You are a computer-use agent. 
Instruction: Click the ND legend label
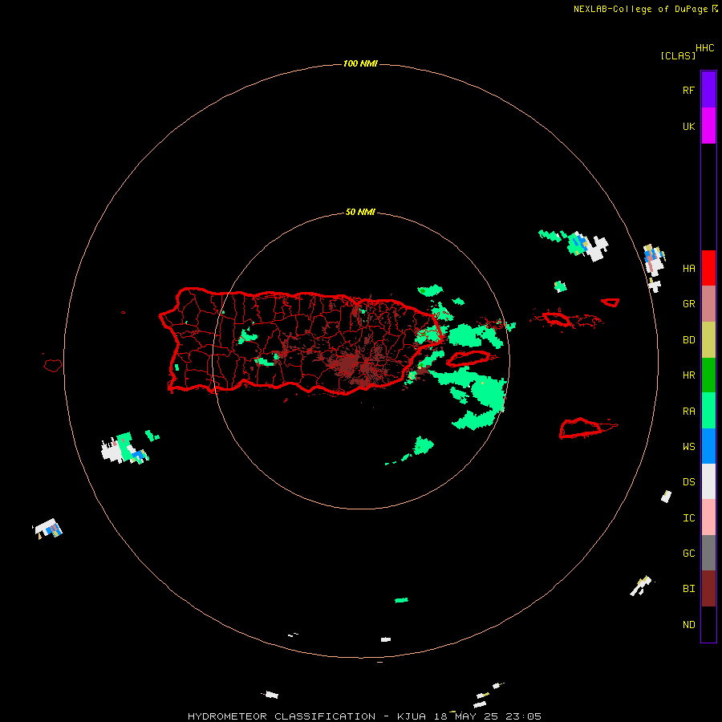(x=688, y=625)
